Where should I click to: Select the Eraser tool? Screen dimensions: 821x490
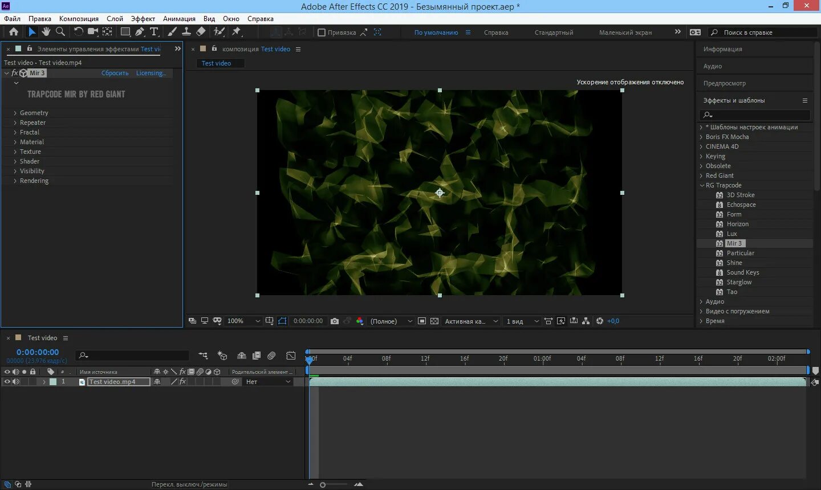tap(201, 32)
